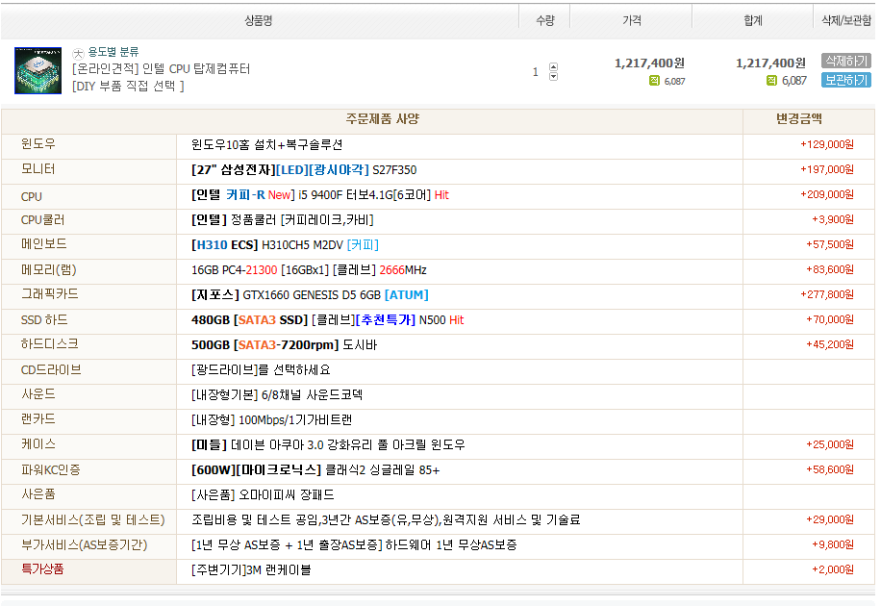Click the [인텔] 정품쿨러 spec entry

[x=283, y=220]
